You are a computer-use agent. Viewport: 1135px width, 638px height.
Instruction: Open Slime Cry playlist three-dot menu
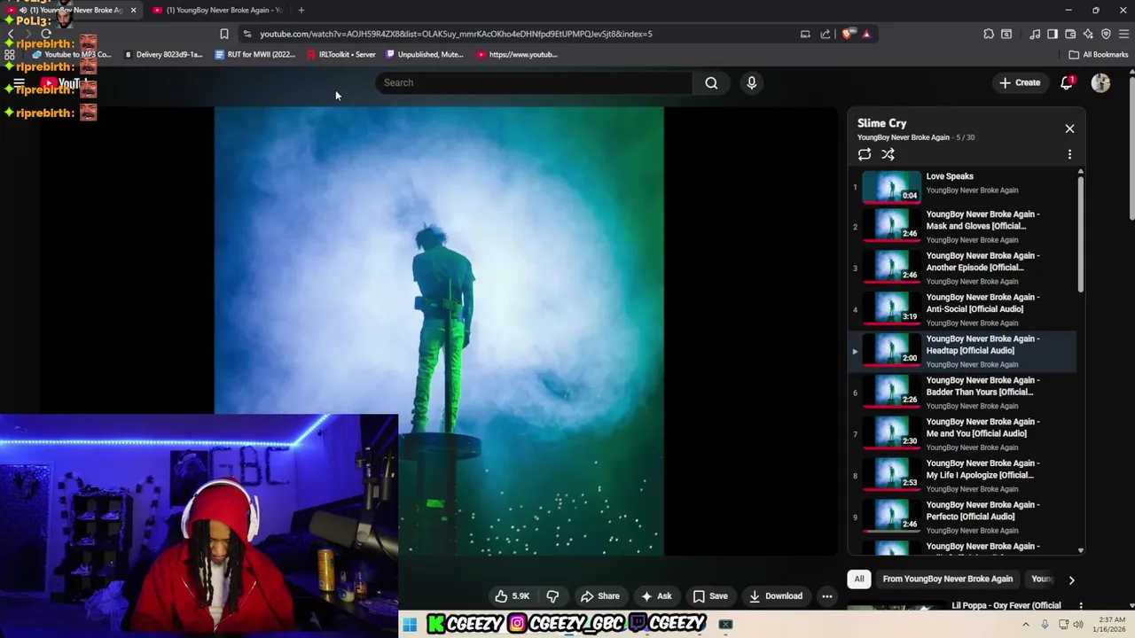coord(1069,154)
